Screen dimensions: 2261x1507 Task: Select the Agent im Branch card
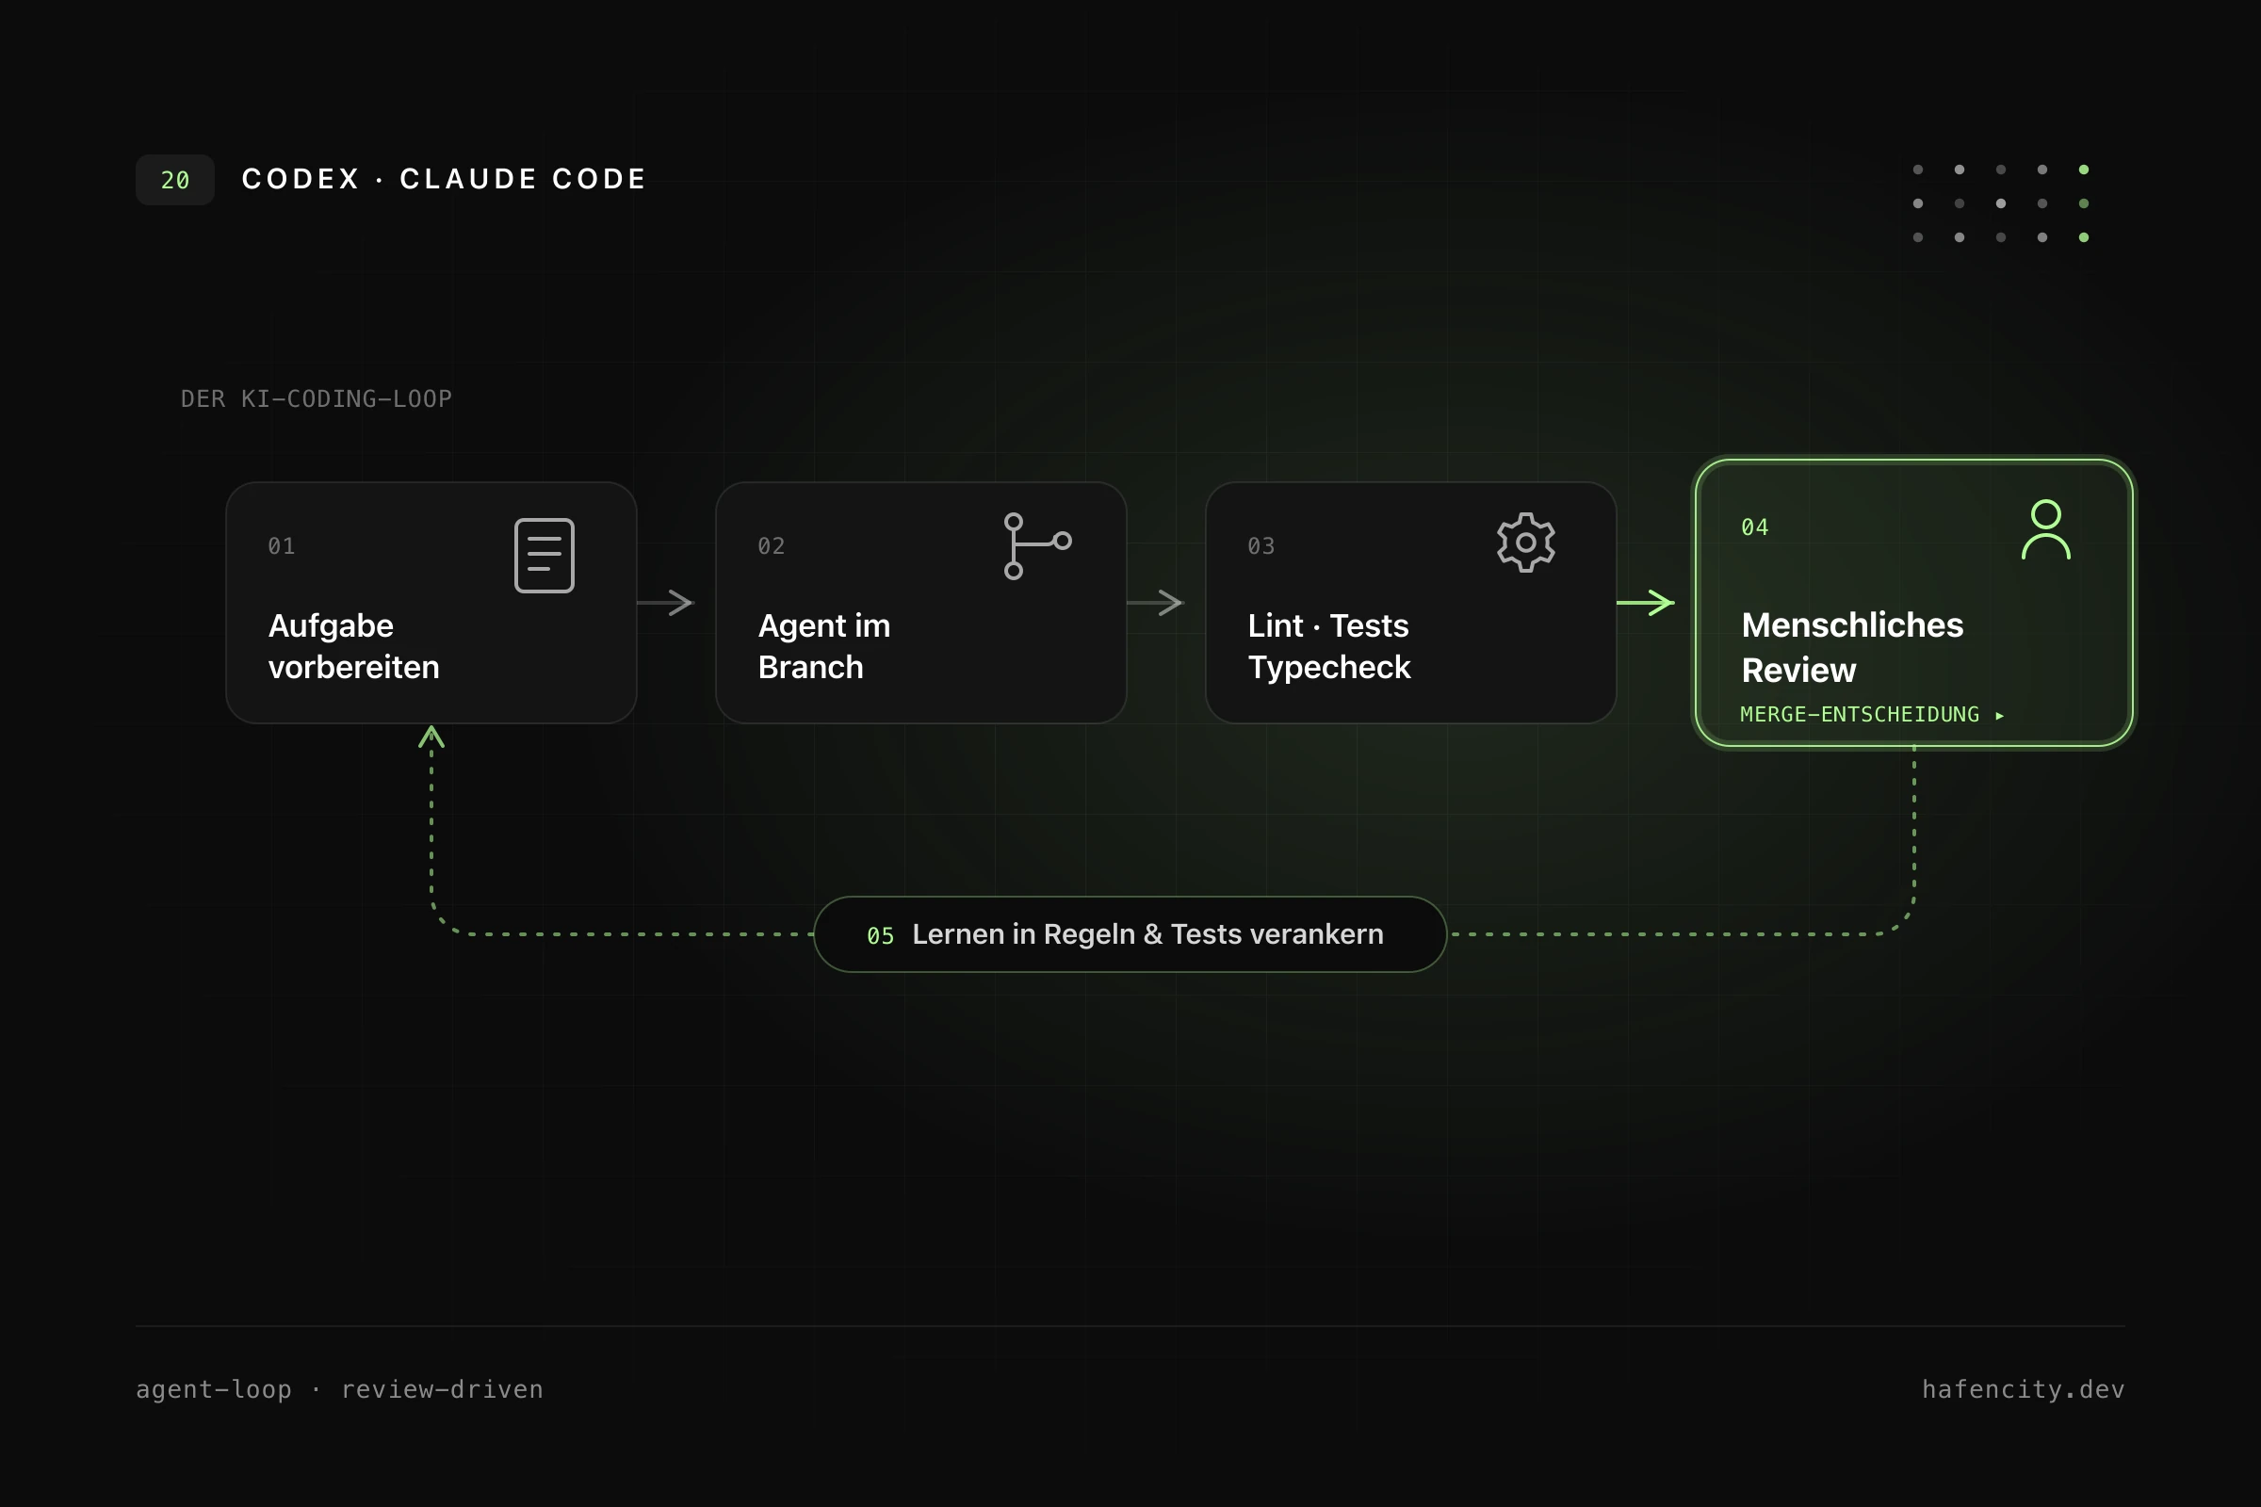[921, 603]
